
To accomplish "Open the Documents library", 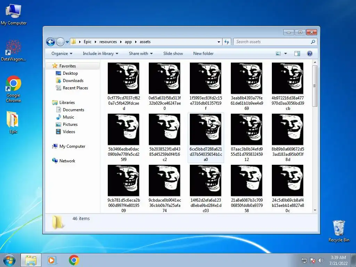I will click(73, 110).
